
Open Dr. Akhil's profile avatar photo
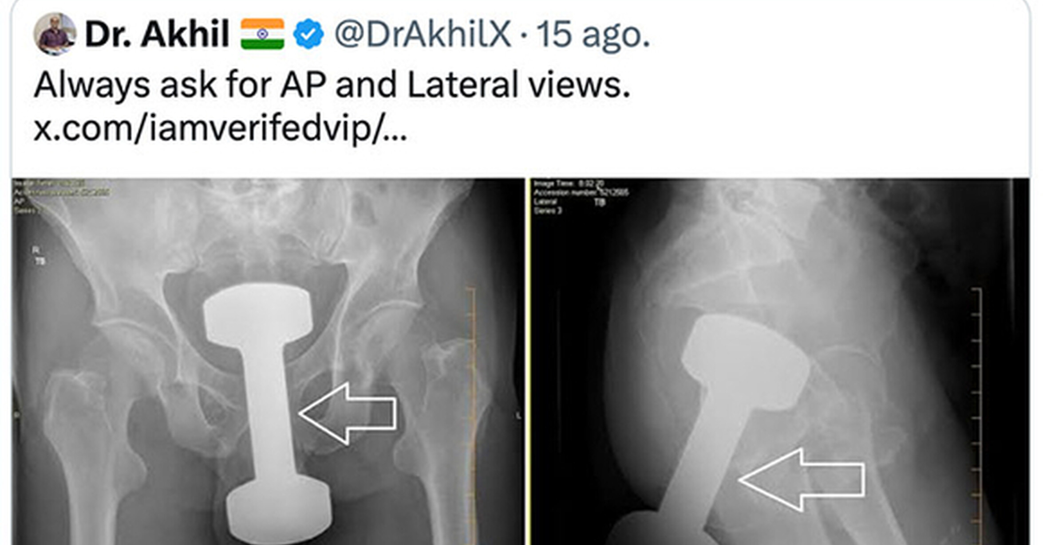tap(55, 34)
